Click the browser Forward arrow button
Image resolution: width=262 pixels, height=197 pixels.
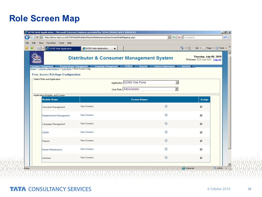coord(33,37)
